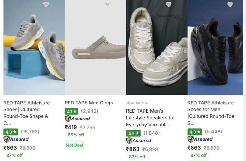Open RED TAPE Men's Lifestyle Sneakers title
The image size is (246, 161).
click(x=150, y=118)
